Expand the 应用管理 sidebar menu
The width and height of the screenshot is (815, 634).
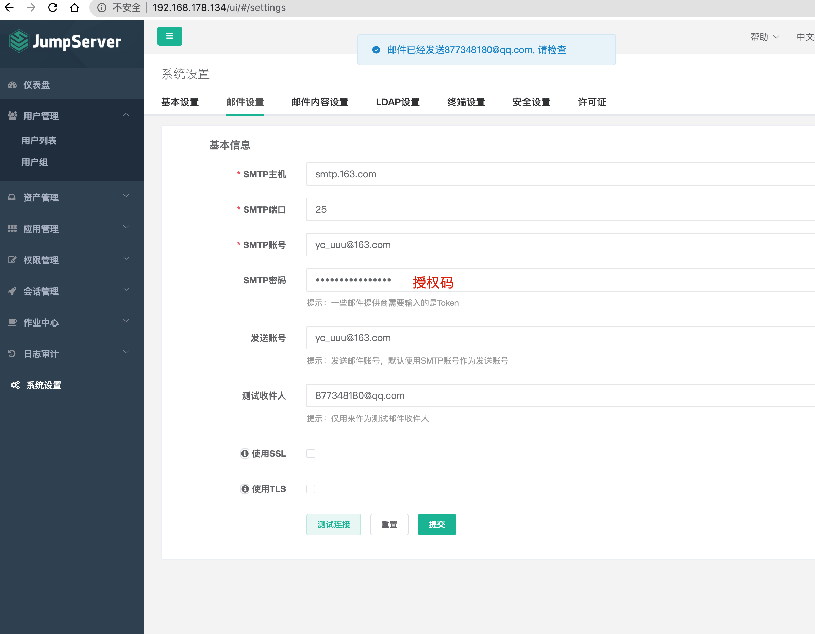click(72, 228)
